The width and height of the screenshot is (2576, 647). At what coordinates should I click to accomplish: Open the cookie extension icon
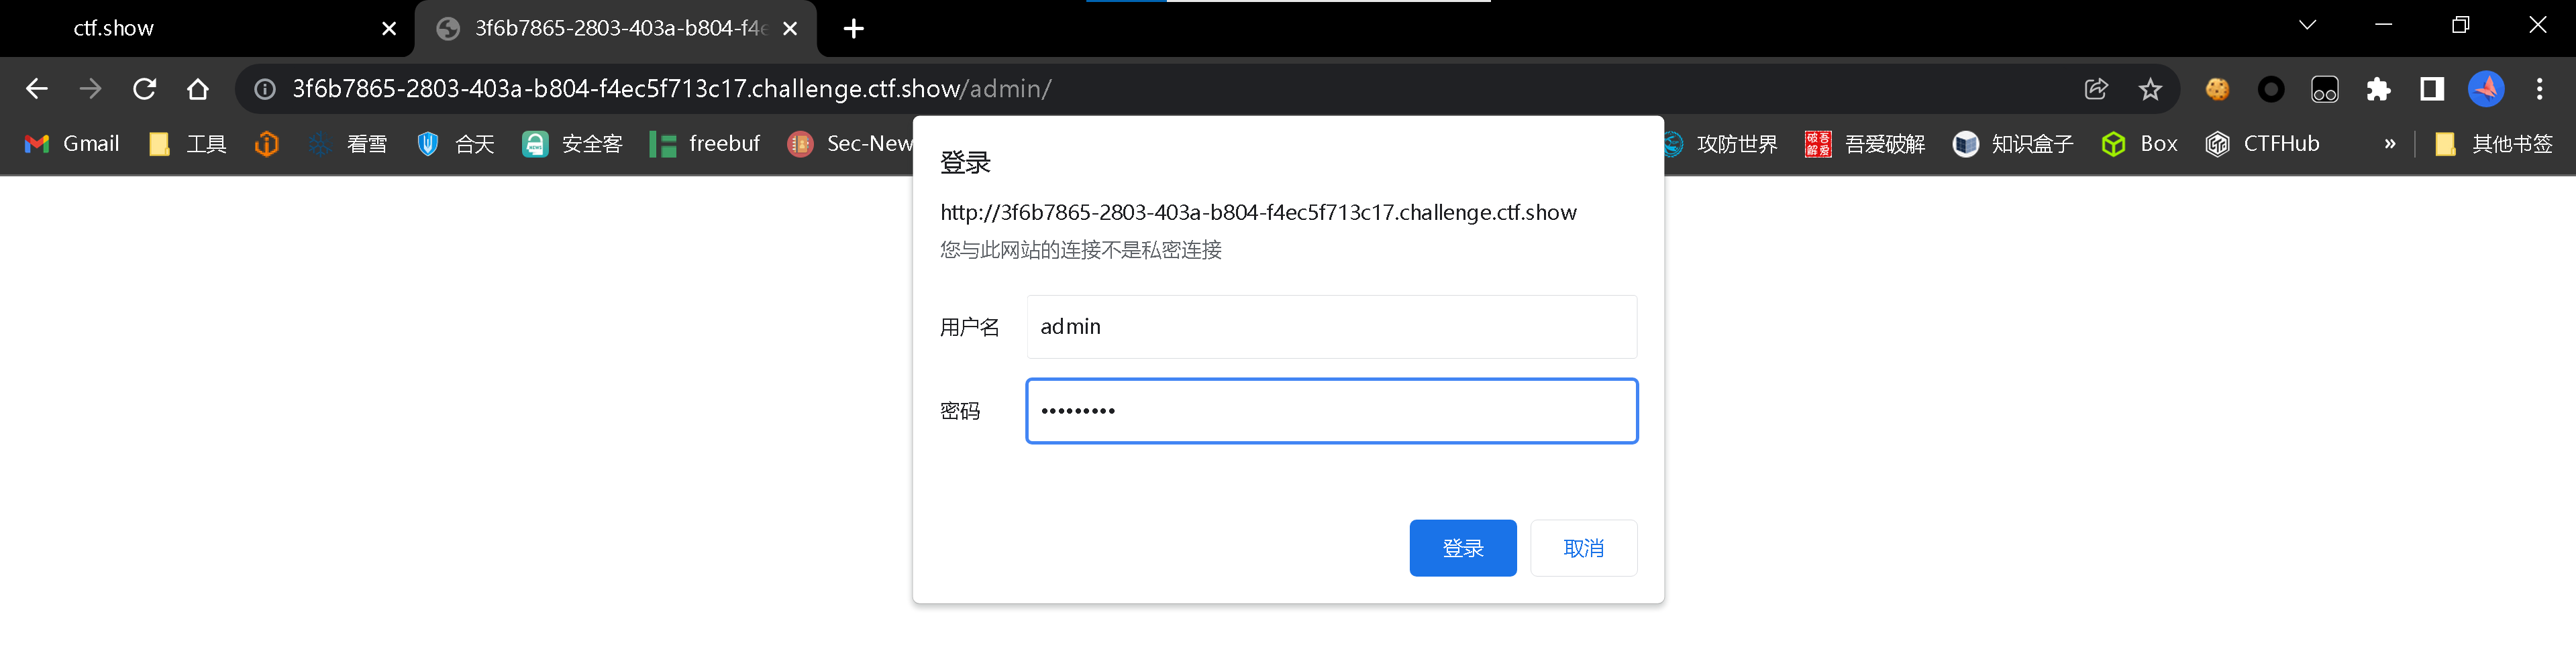coord(2217,89)
